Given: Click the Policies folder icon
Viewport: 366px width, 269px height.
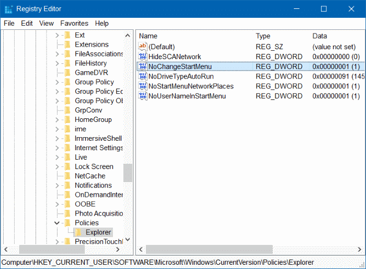Looking at the screenshot, I should (67, 223).
